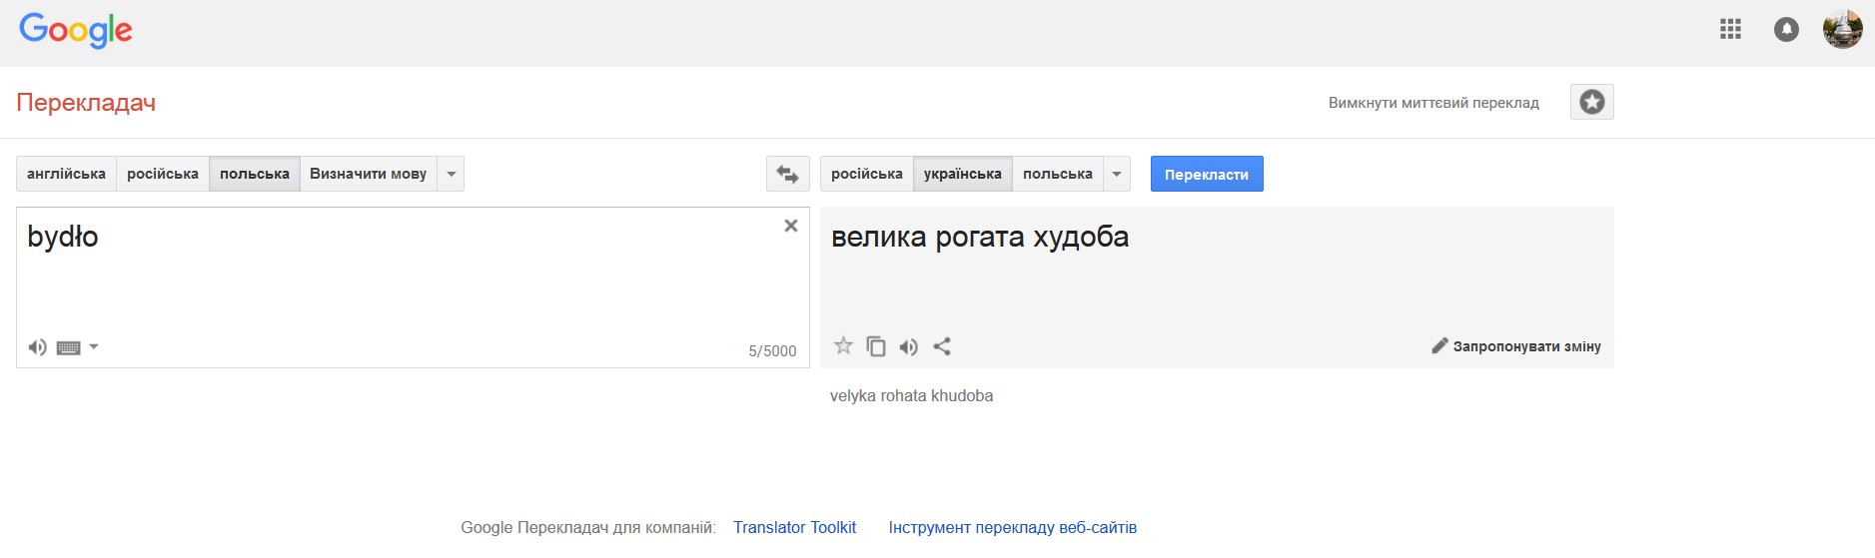Choose російська as target language
Image resolution: width=1875 pixels, height=558 pixels.
pyautogui.click(x=866, y=174)
